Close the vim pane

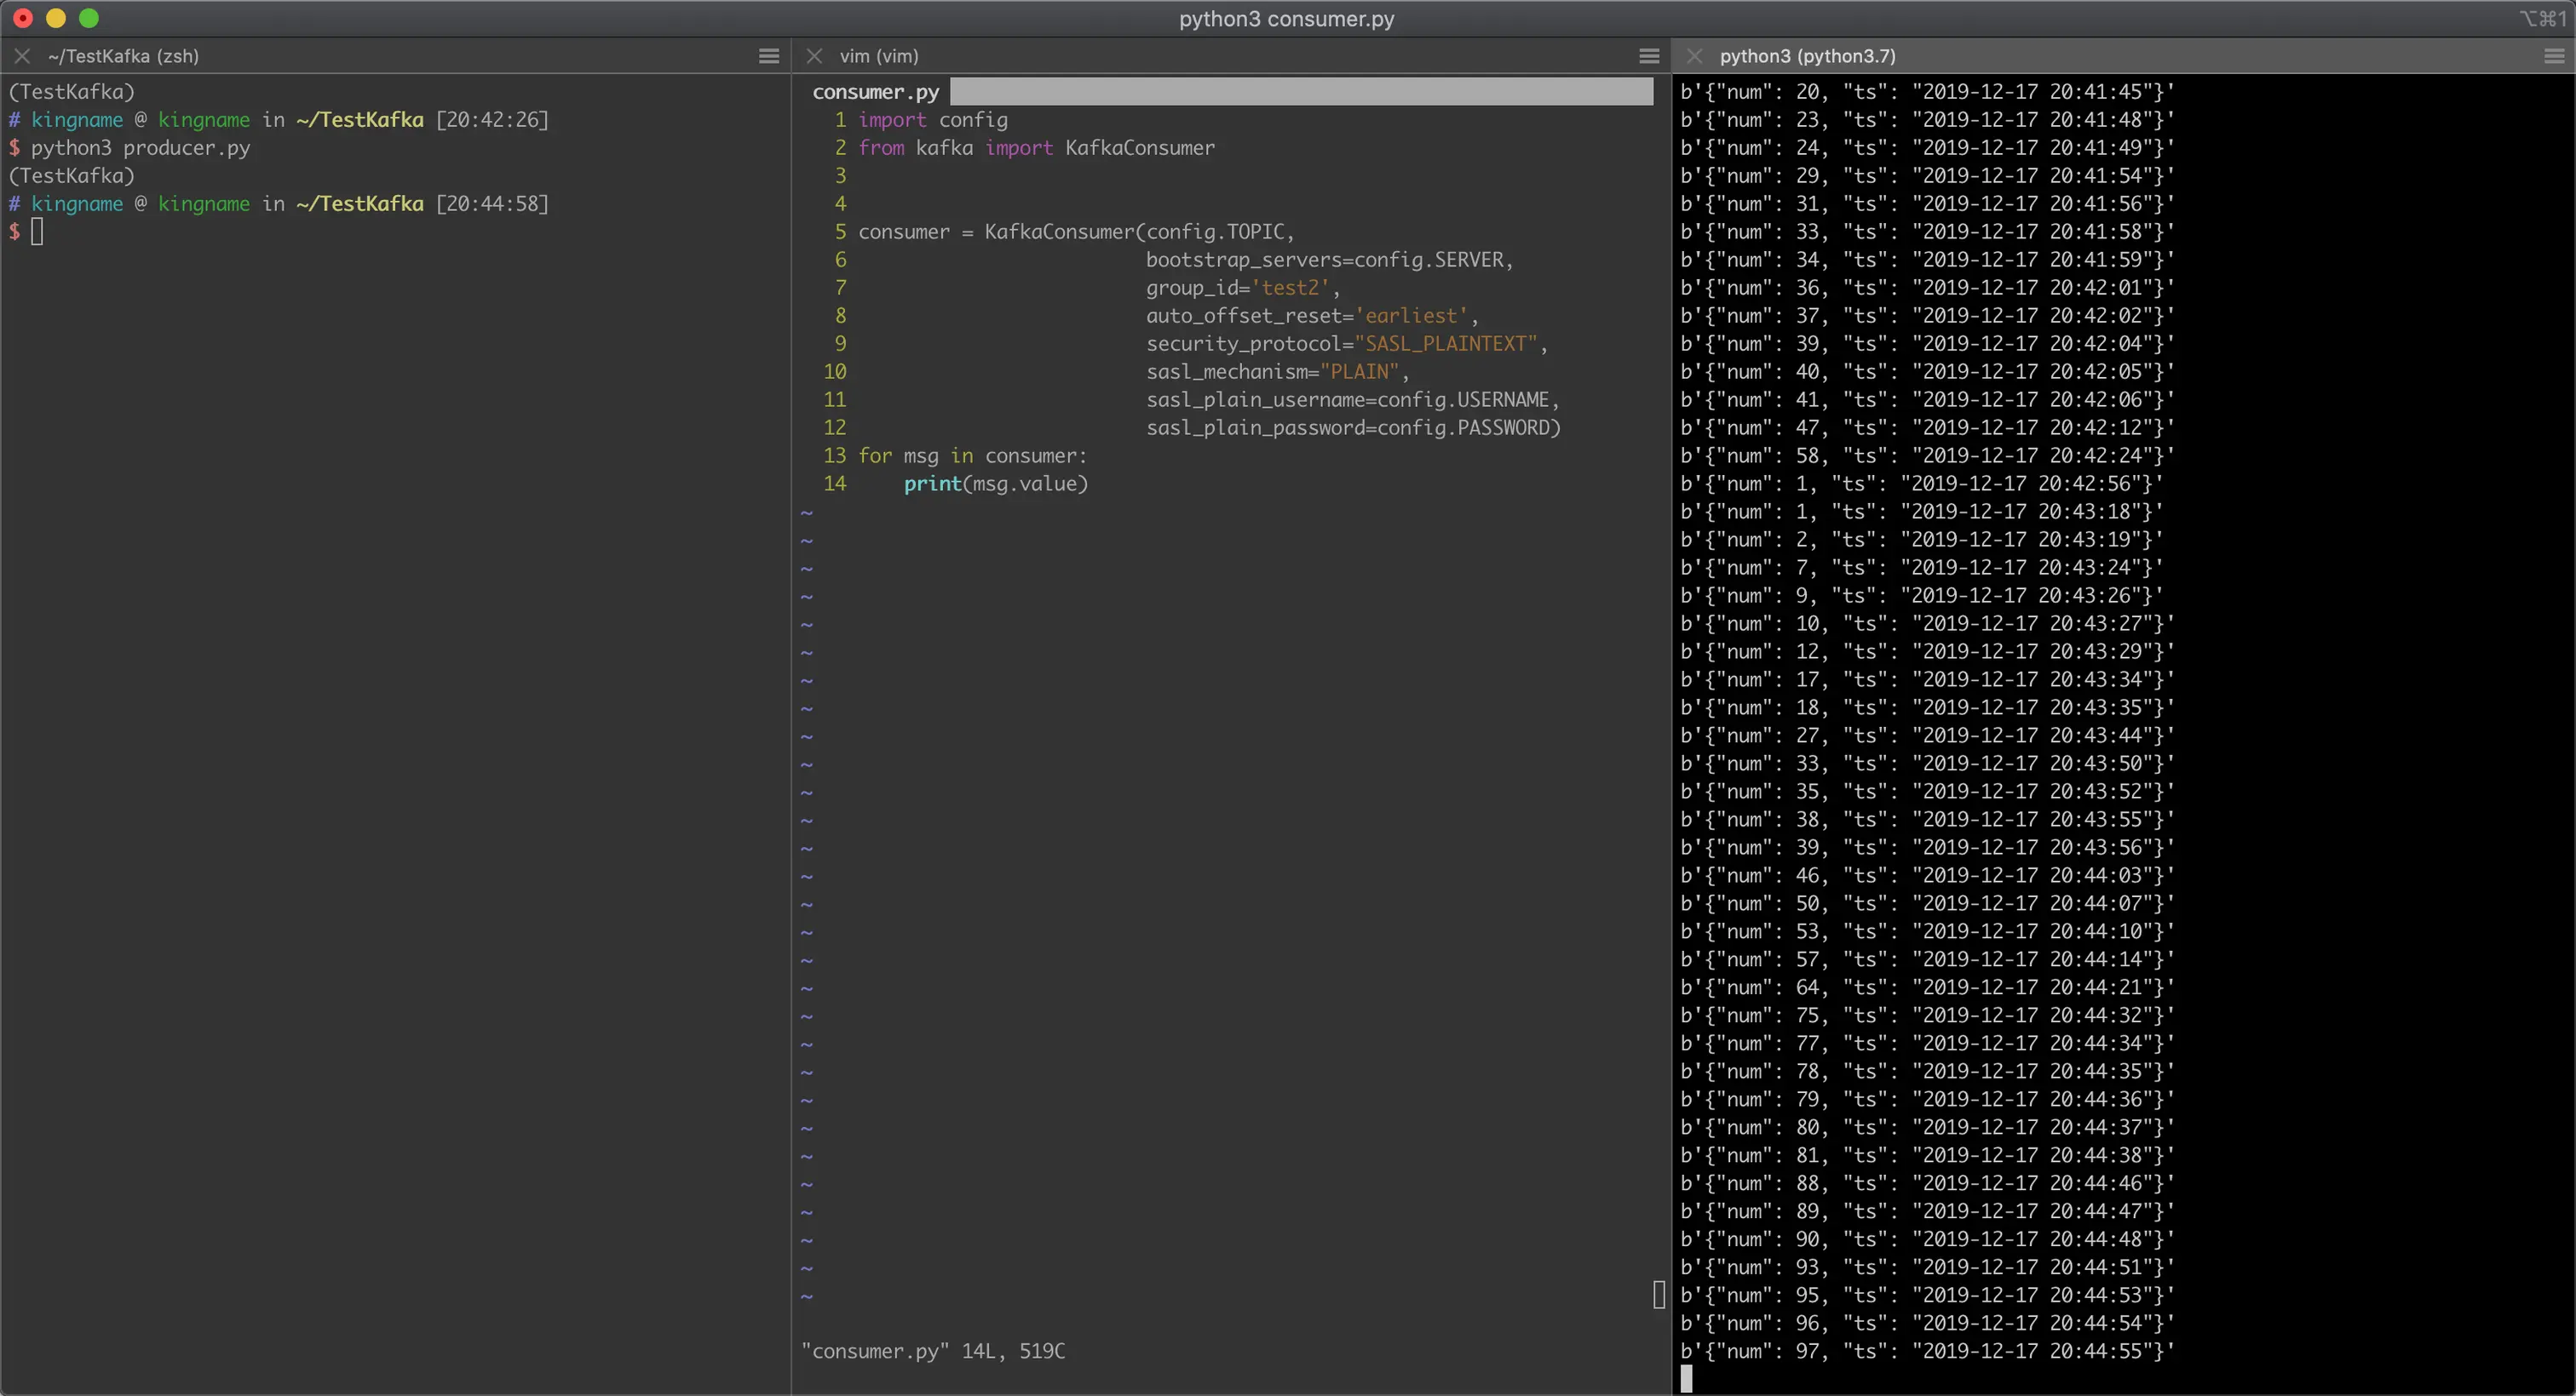(814, 56)
